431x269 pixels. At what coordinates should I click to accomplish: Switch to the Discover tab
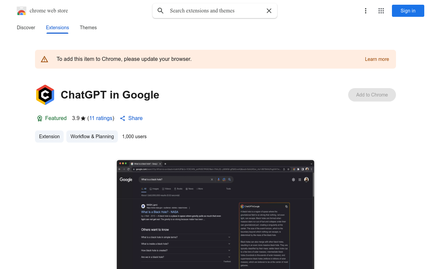26,28
